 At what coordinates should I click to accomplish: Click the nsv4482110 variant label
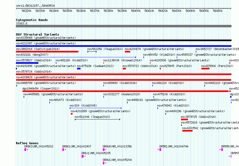(222, 83)
